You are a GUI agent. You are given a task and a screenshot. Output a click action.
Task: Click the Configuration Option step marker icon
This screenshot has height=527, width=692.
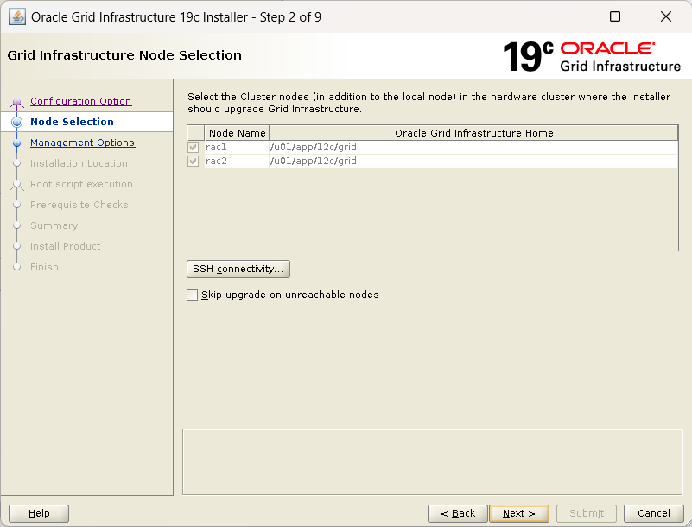click(x=16, y=103)
